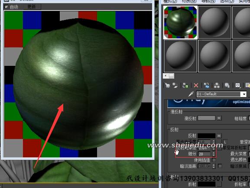Pick material with the eyedropper icon
This screenshot has width=250, height=188.
pos(191,94)
